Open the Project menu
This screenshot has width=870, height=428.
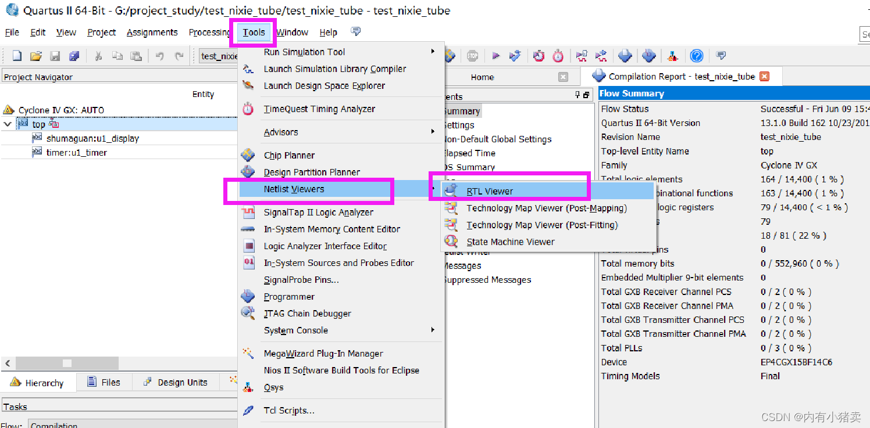[102, 33]
